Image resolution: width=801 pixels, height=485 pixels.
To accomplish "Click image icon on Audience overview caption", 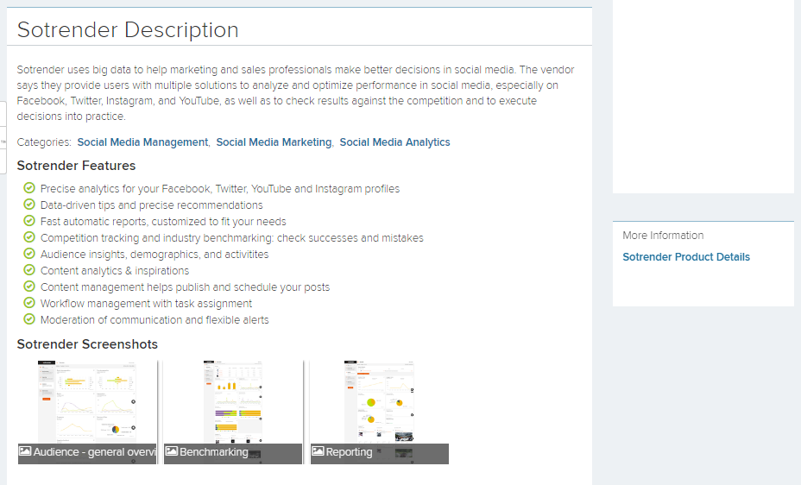I will 25,452.
